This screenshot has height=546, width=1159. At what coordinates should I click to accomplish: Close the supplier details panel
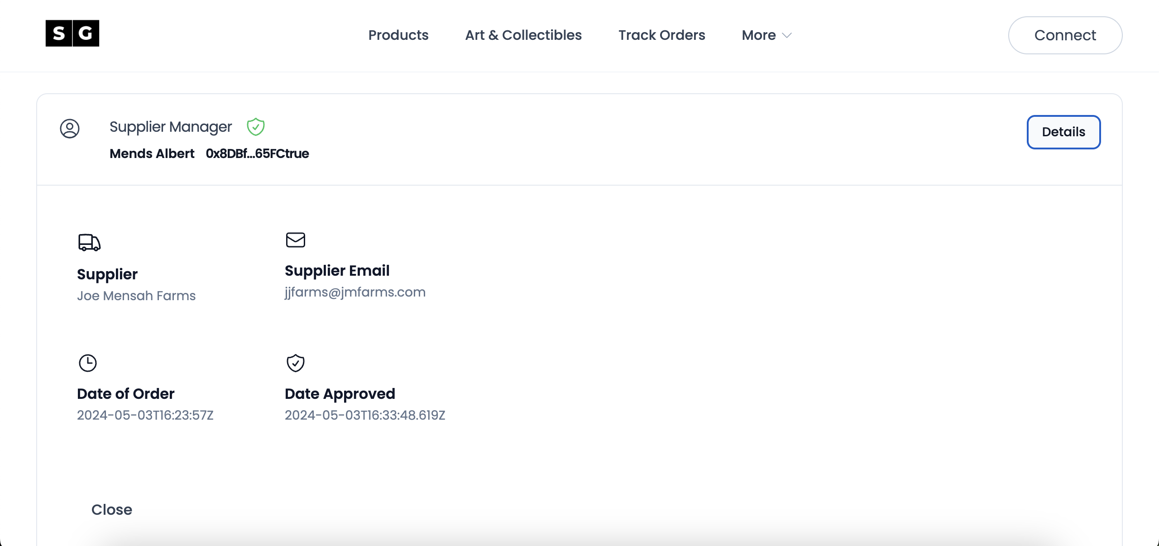pos(112,509)
